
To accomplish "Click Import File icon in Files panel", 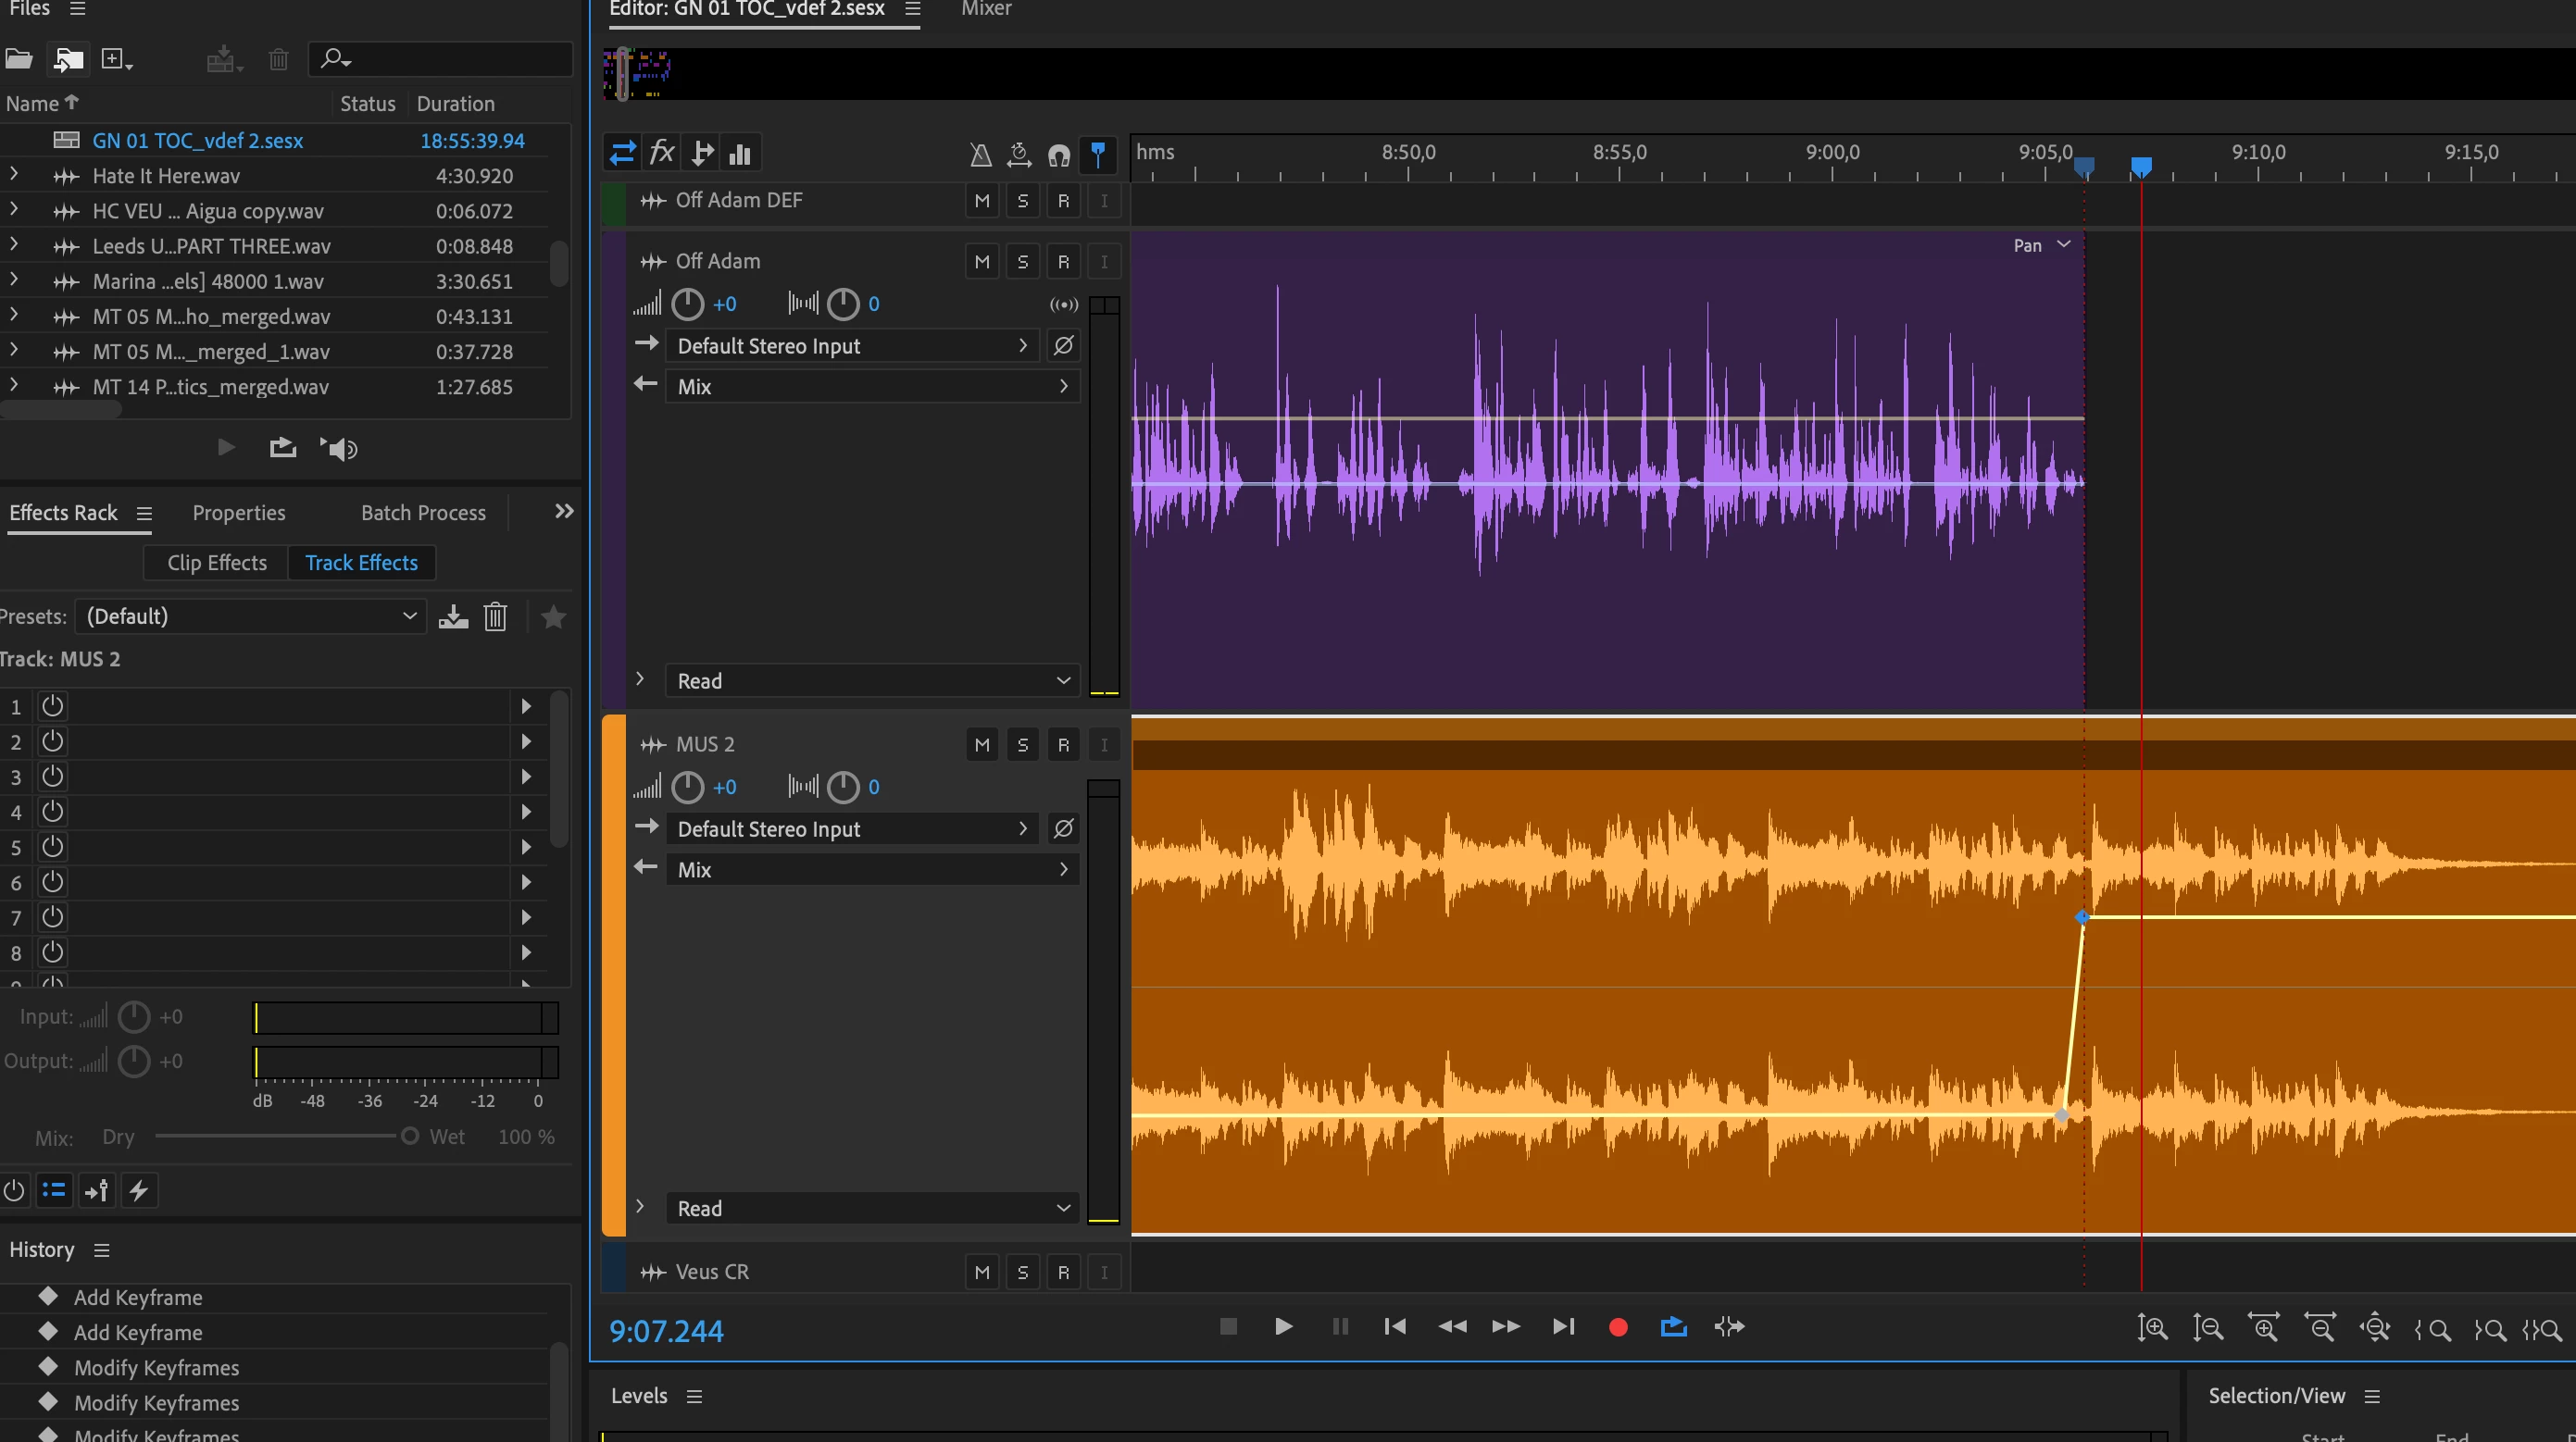I will (x=68, y=60).
